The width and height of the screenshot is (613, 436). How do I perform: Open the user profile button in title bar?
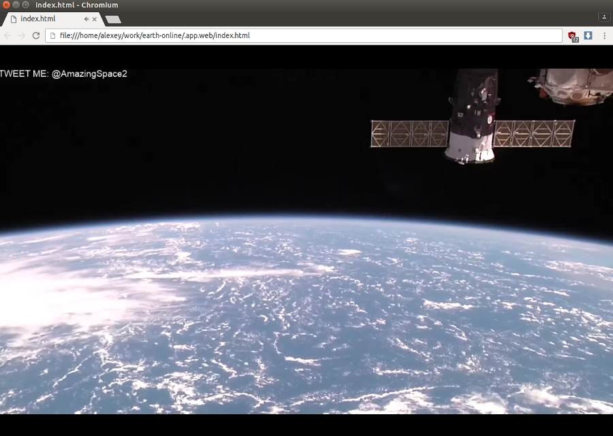pyautogui.click(x=604, y=17)
